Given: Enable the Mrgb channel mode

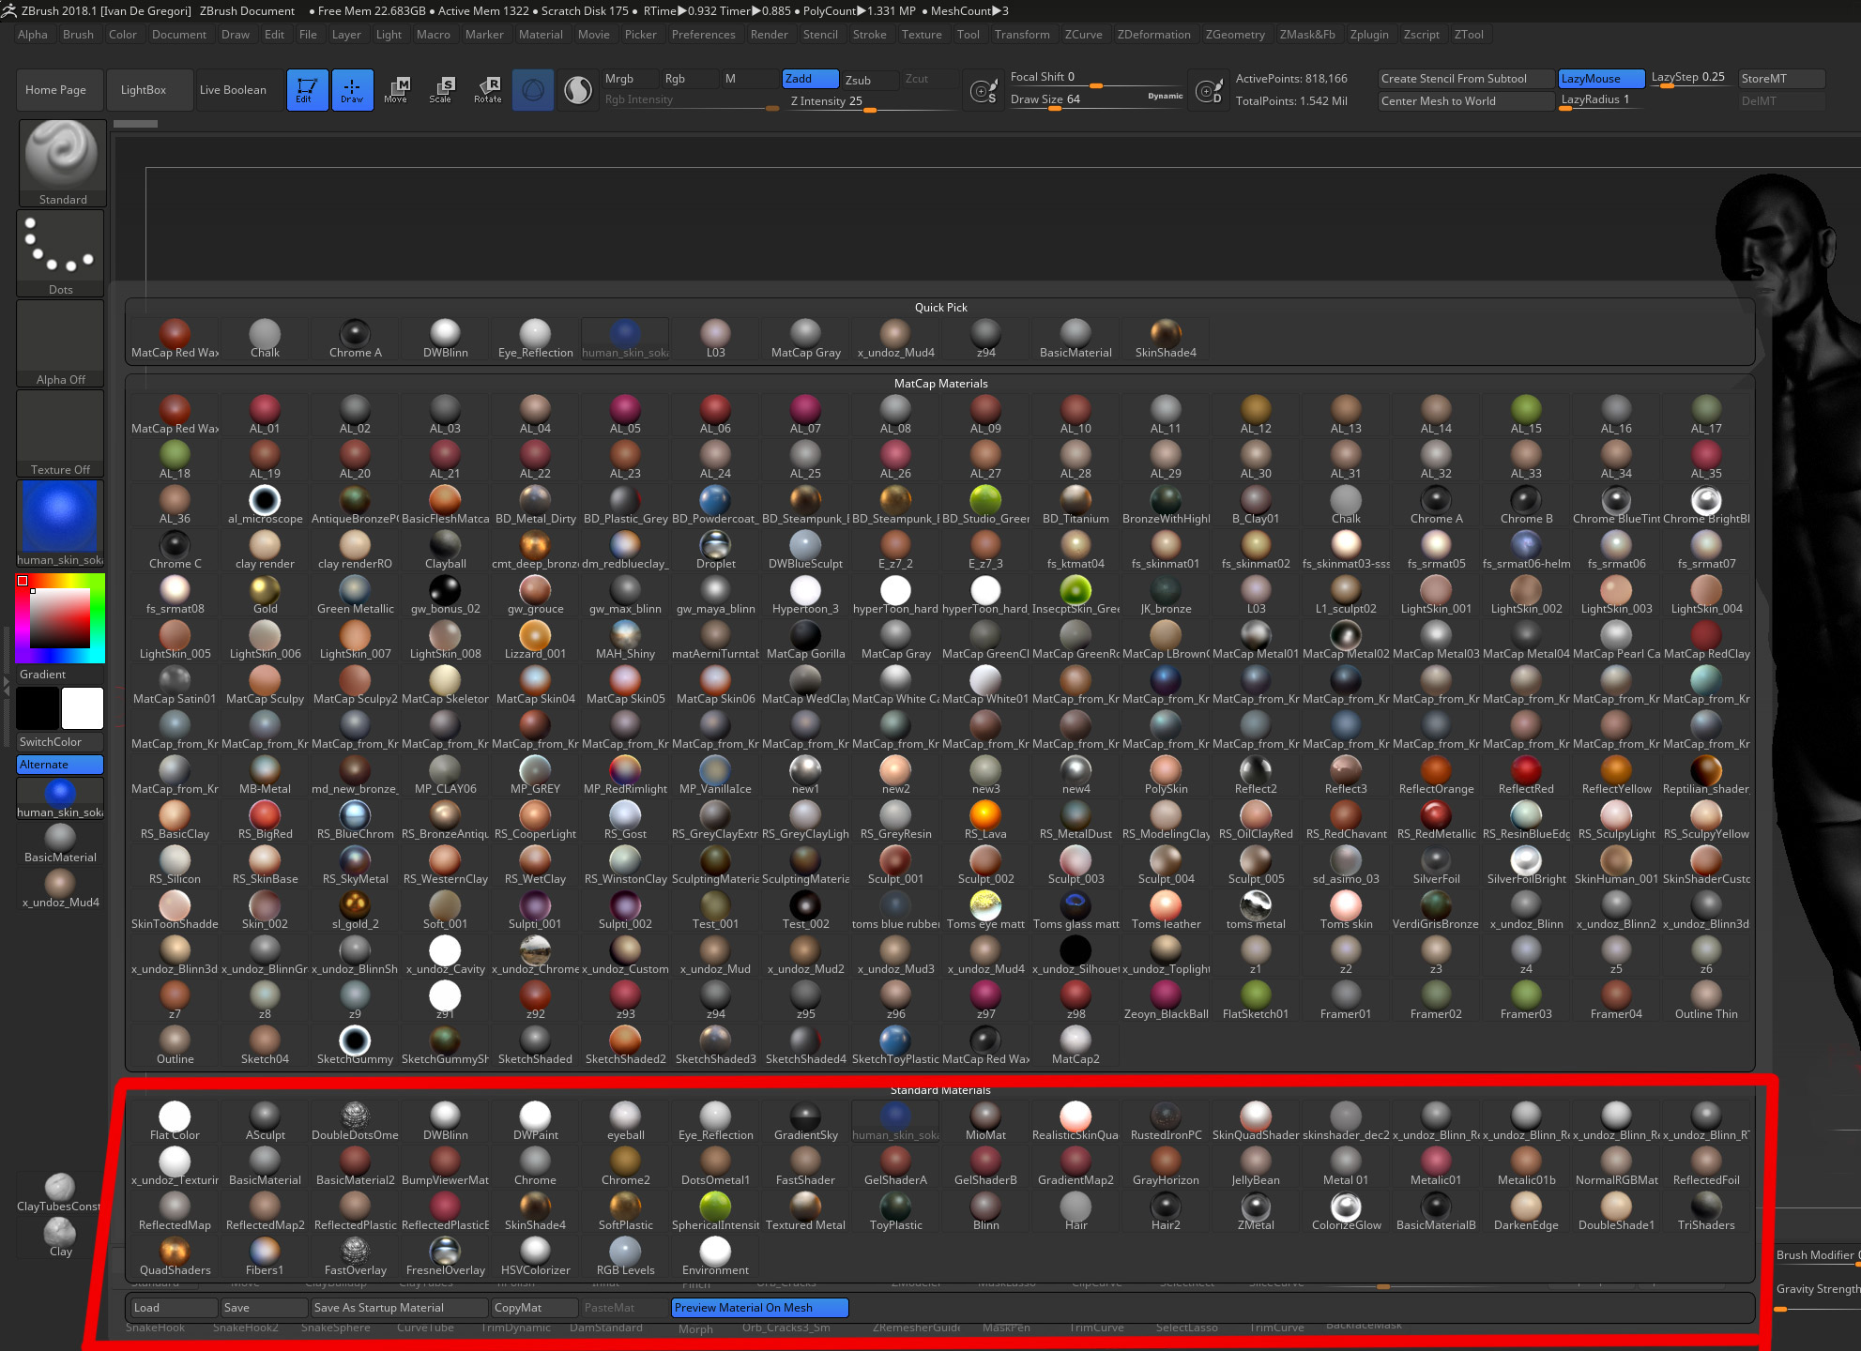Looking at the screenshot, I should [629, 79].
